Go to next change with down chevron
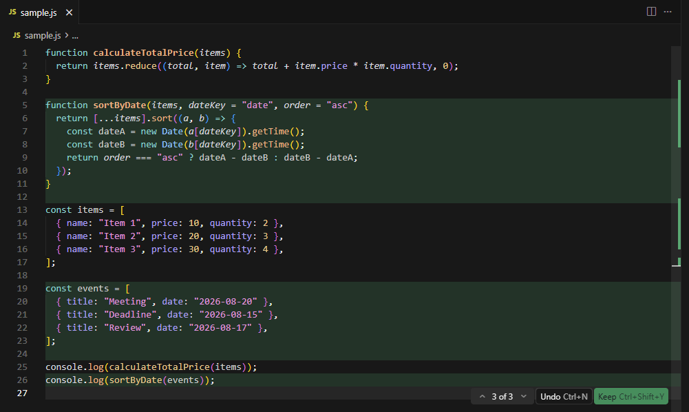Viewport: 689px width, 412px height. (x=524, y=396)
